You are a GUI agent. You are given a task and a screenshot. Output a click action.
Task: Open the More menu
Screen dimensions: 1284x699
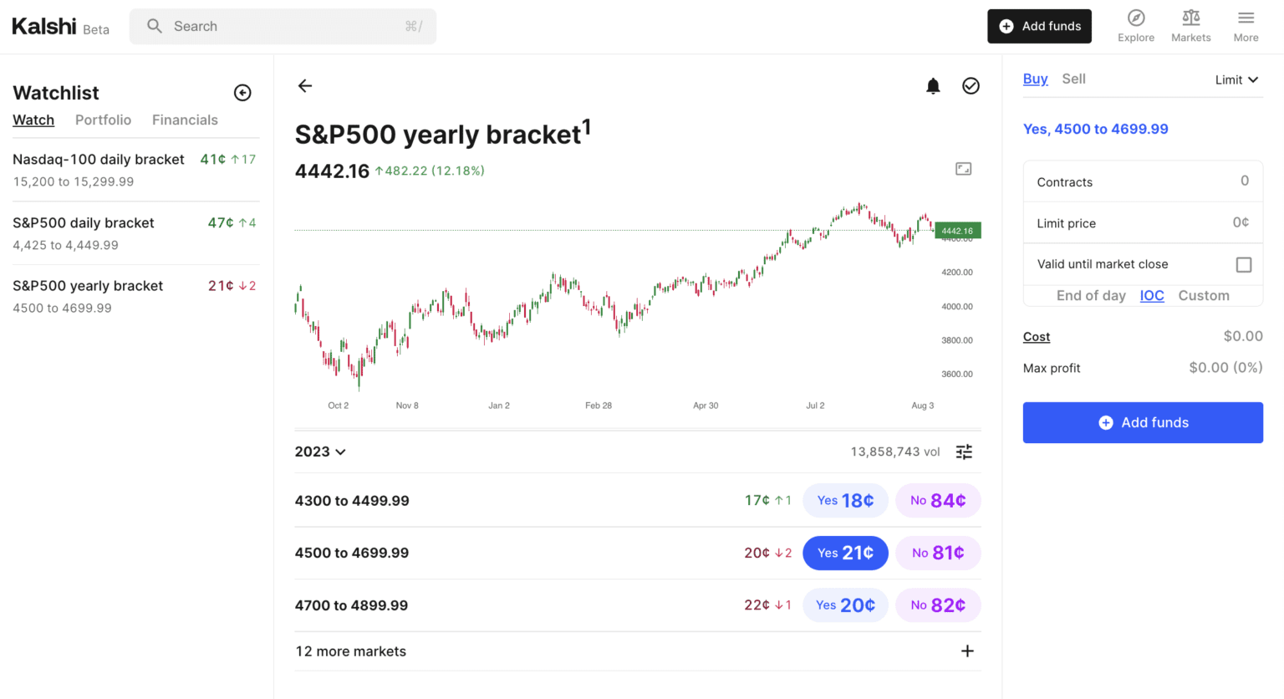tap(1246, 26)
